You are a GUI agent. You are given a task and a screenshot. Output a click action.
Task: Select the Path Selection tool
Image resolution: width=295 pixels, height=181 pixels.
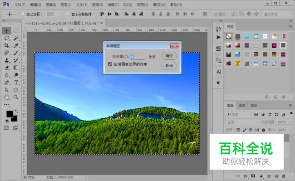pyautogui.click(x=7, y=90)
